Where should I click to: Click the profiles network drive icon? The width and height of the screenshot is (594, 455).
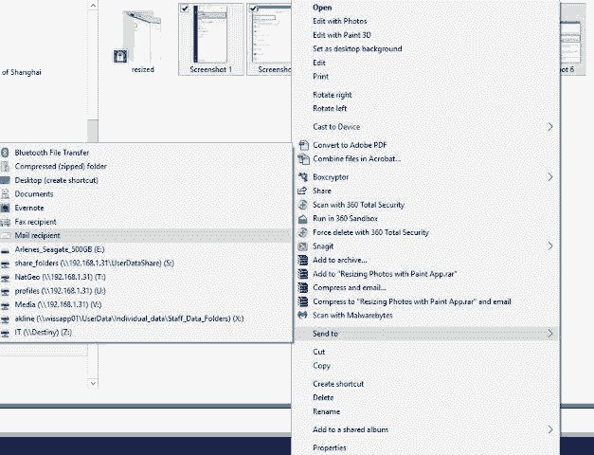[x=5, y=292]
